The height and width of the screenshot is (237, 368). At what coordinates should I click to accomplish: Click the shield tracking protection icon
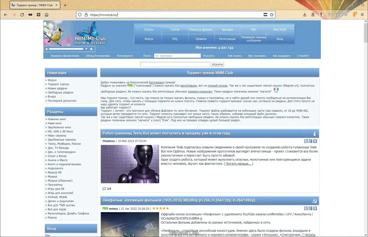80,15
